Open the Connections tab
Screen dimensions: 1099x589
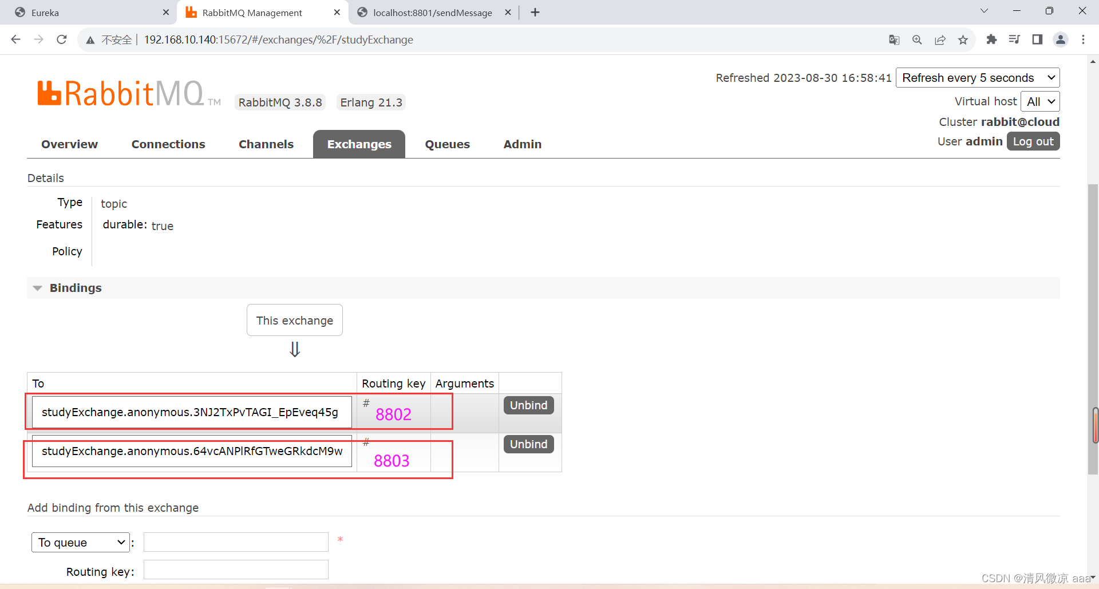[x=168, y=144]
